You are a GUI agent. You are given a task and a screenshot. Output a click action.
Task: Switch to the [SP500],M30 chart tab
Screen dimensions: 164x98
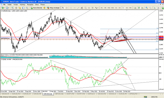[133, 94]
